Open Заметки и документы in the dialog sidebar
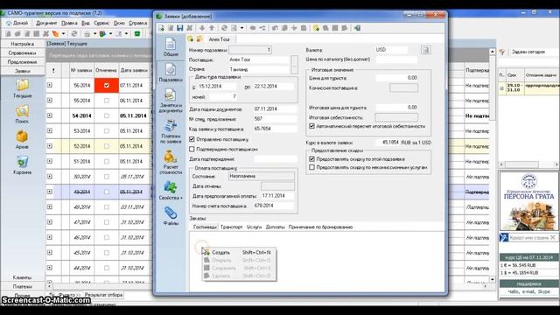560x315 pixels. [171, 101]
